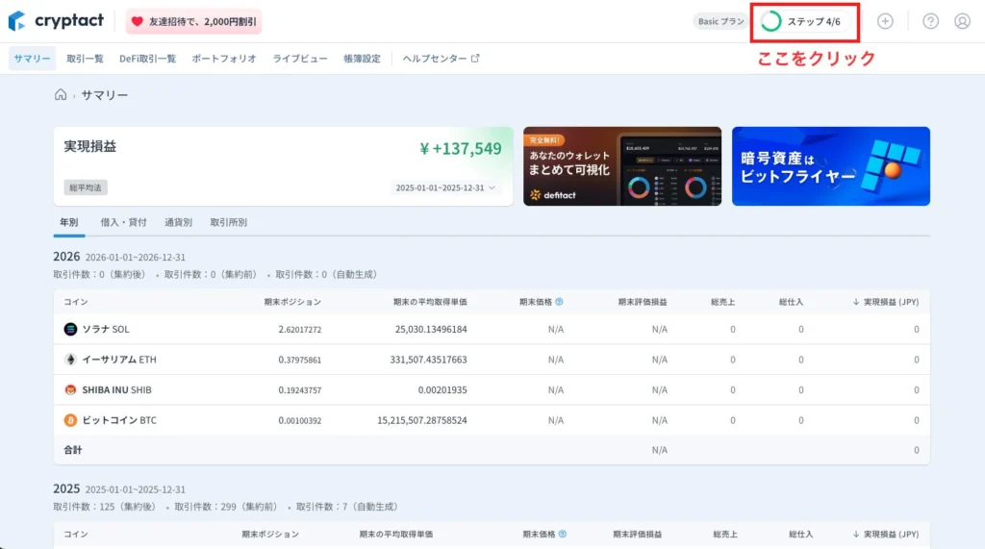
Task: Click the Bitcoin BTC coin icon
Action: click(x=70, y=420)
